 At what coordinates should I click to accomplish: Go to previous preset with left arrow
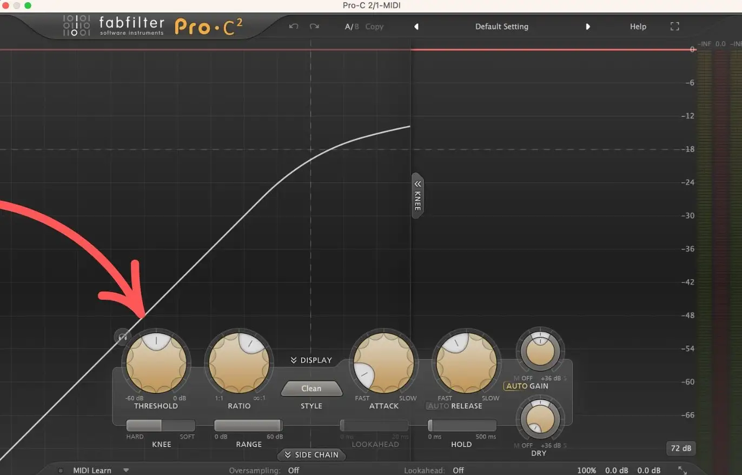(x=416, y=27)
